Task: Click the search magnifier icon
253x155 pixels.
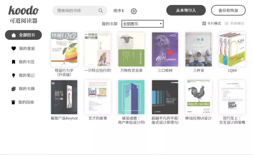Action: 100,11
